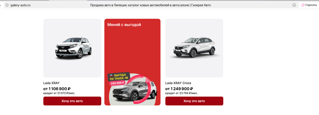This screenshot has height=115, width=319.
Task: Click the credit offer от 23 794 ₽/мес.
Action: [182, 93]
